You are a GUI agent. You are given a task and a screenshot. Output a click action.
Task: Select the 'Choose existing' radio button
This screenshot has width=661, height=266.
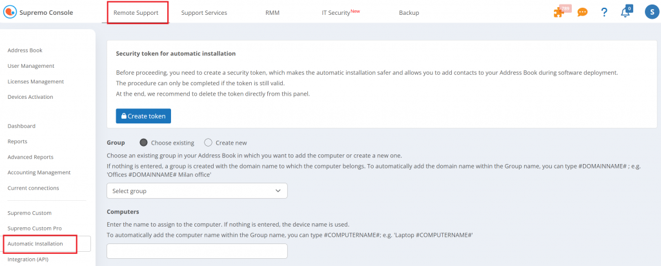click(143, 143)
